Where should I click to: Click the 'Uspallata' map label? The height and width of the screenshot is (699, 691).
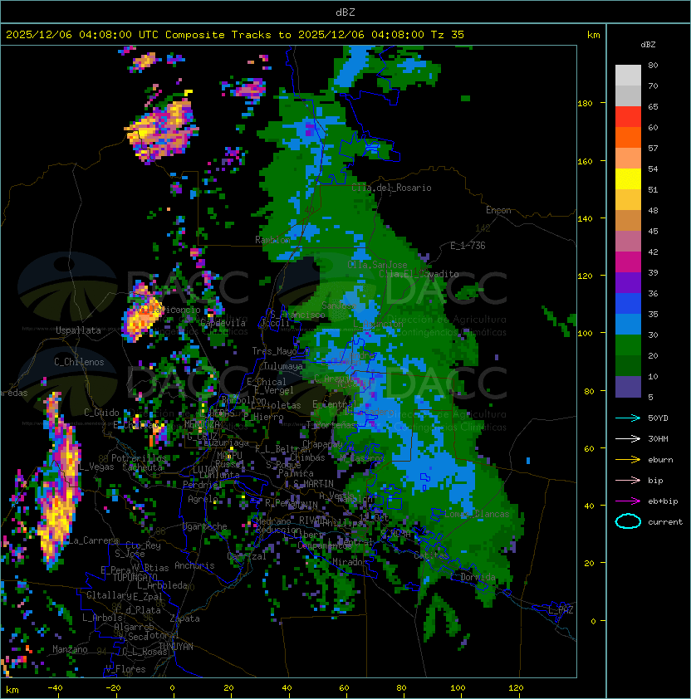(x=78, y=330)
